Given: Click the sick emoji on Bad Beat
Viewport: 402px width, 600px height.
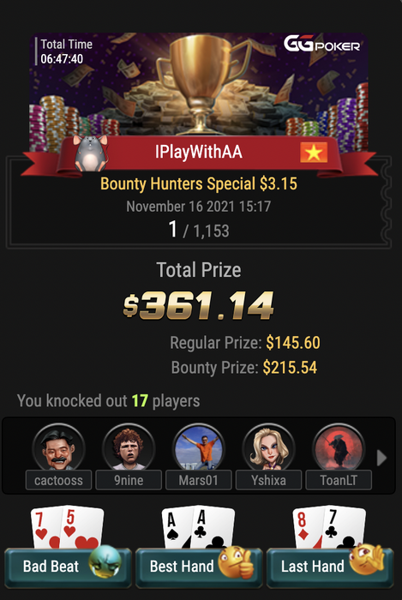Looking at the screenshot, I should (105, 561).
